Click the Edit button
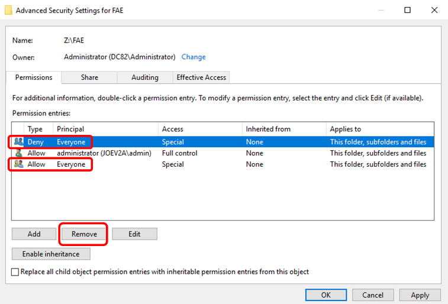The image size is (448, 304). [134, 234]
